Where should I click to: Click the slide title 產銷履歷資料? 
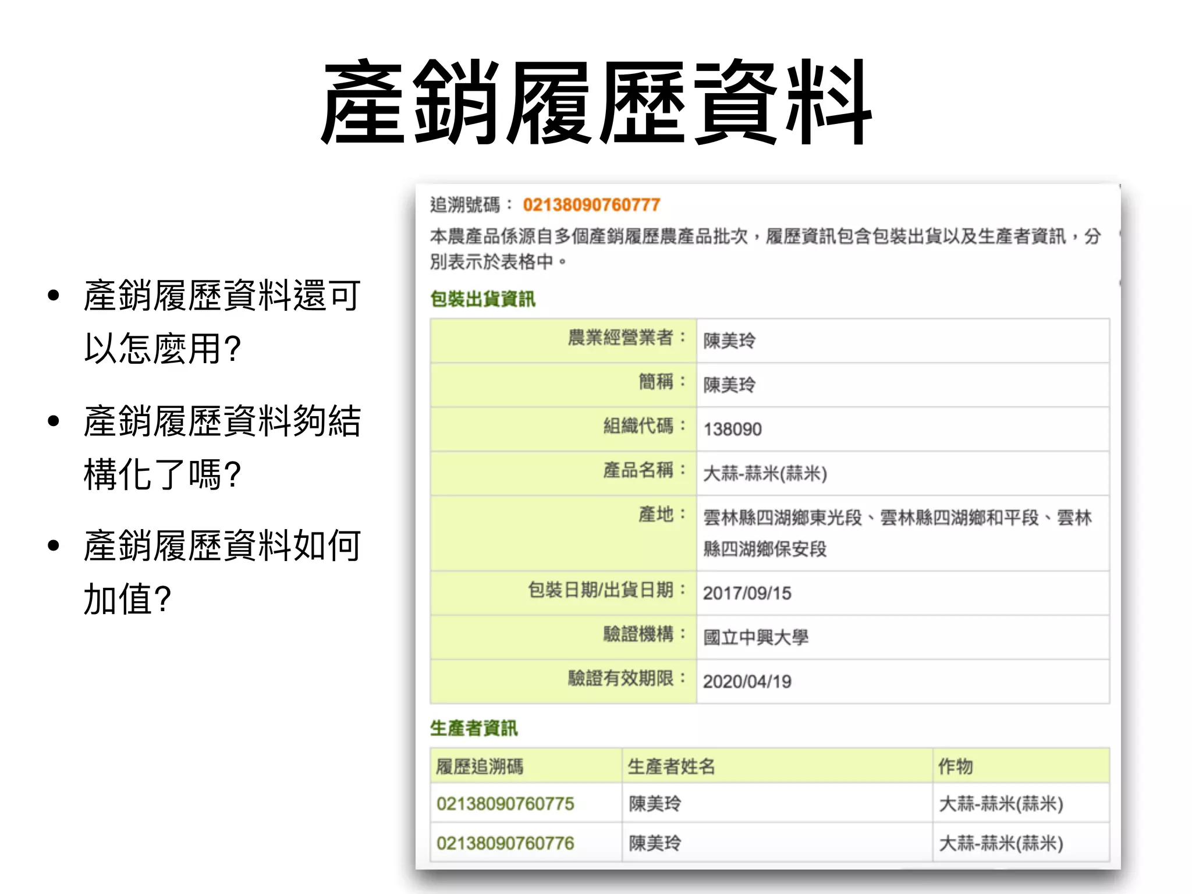(596, 102)
